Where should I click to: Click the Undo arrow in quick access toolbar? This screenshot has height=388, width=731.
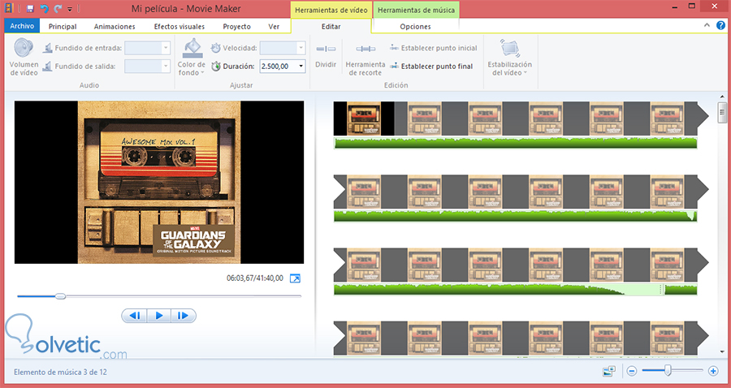click(44, 8)
